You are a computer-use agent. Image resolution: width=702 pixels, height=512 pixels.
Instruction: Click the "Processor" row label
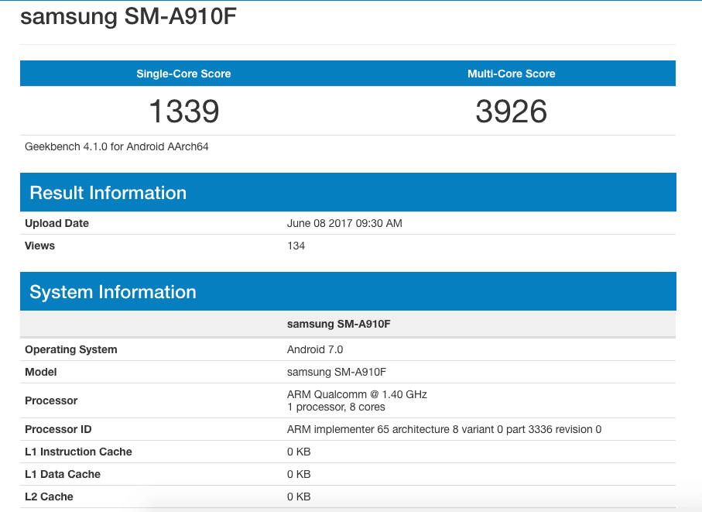[51, 400]
